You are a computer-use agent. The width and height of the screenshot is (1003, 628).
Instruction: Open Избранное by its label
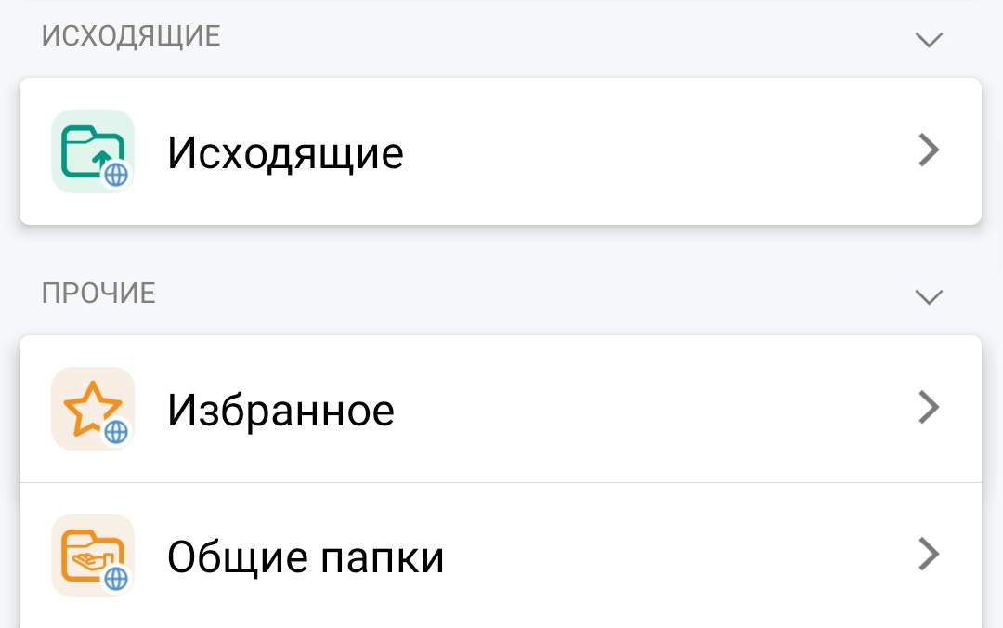tap(280, 410)
